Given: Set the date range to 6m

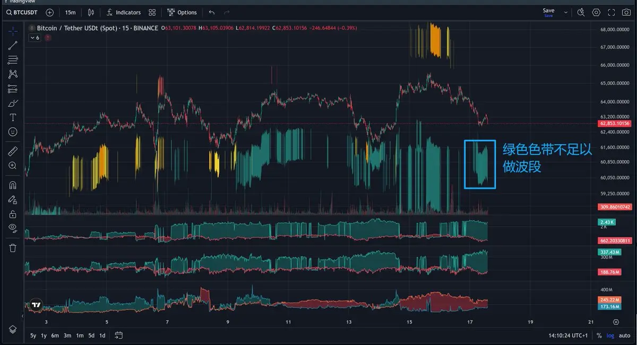Looking at the screenshot, I should click(x=55, y=335).
